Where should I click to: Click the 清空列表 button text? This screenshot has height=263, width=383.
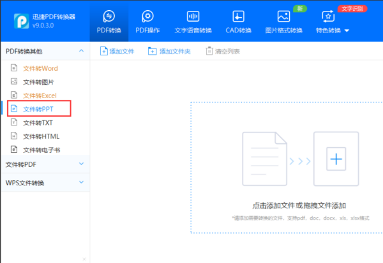227,52
